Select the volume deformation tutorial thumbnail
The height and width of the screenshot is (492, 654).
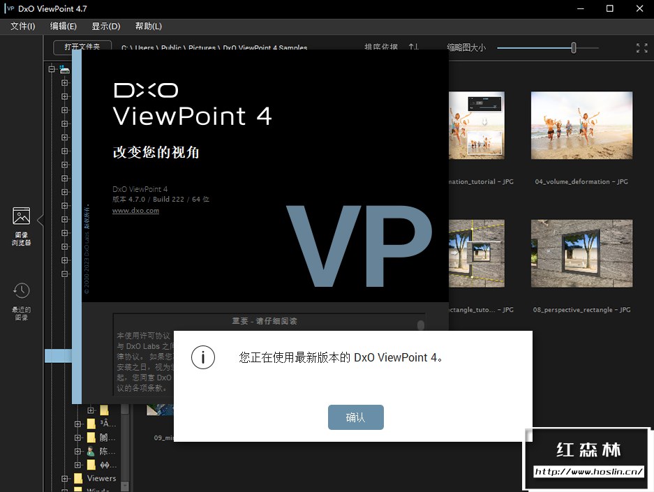coord(477,125)
